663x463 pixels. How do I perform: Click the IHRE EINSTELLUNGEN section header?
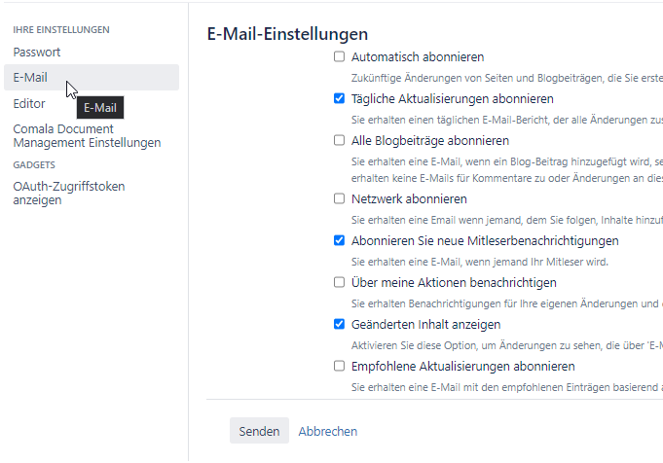click(61, 30)
